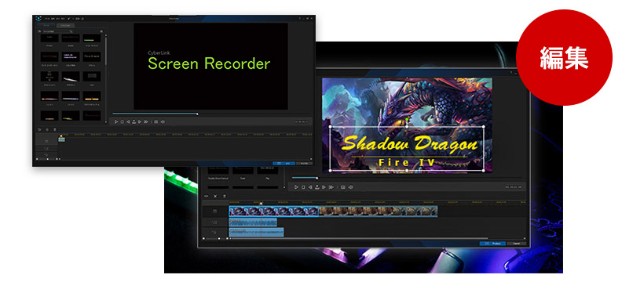This screenshot has width=644, height=282.
Task: Play the Screen Recorder title preview
Action: click(116, 121)
